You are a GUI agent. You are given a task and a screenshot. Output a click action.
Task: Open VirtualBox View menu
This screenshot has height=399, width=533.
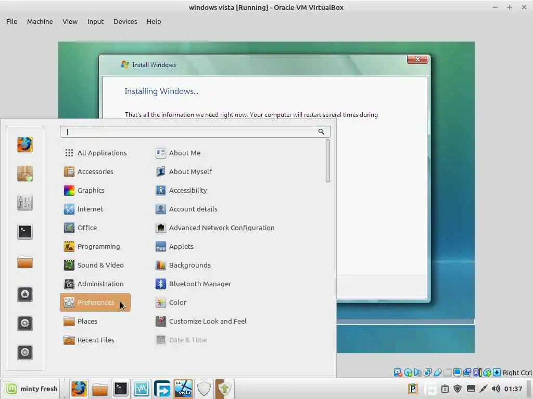coord(70,21)
